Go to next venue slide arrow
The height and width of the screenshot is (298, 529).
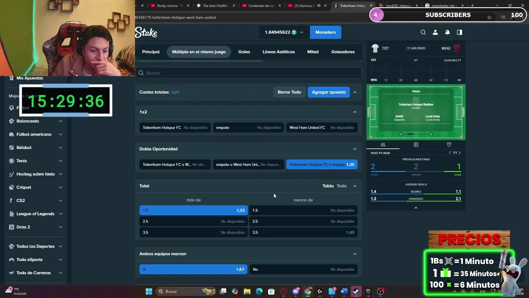coord(431,134)
